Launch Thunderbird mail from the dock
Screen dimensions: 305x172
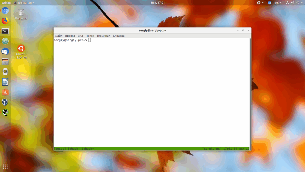click(5, 51)
